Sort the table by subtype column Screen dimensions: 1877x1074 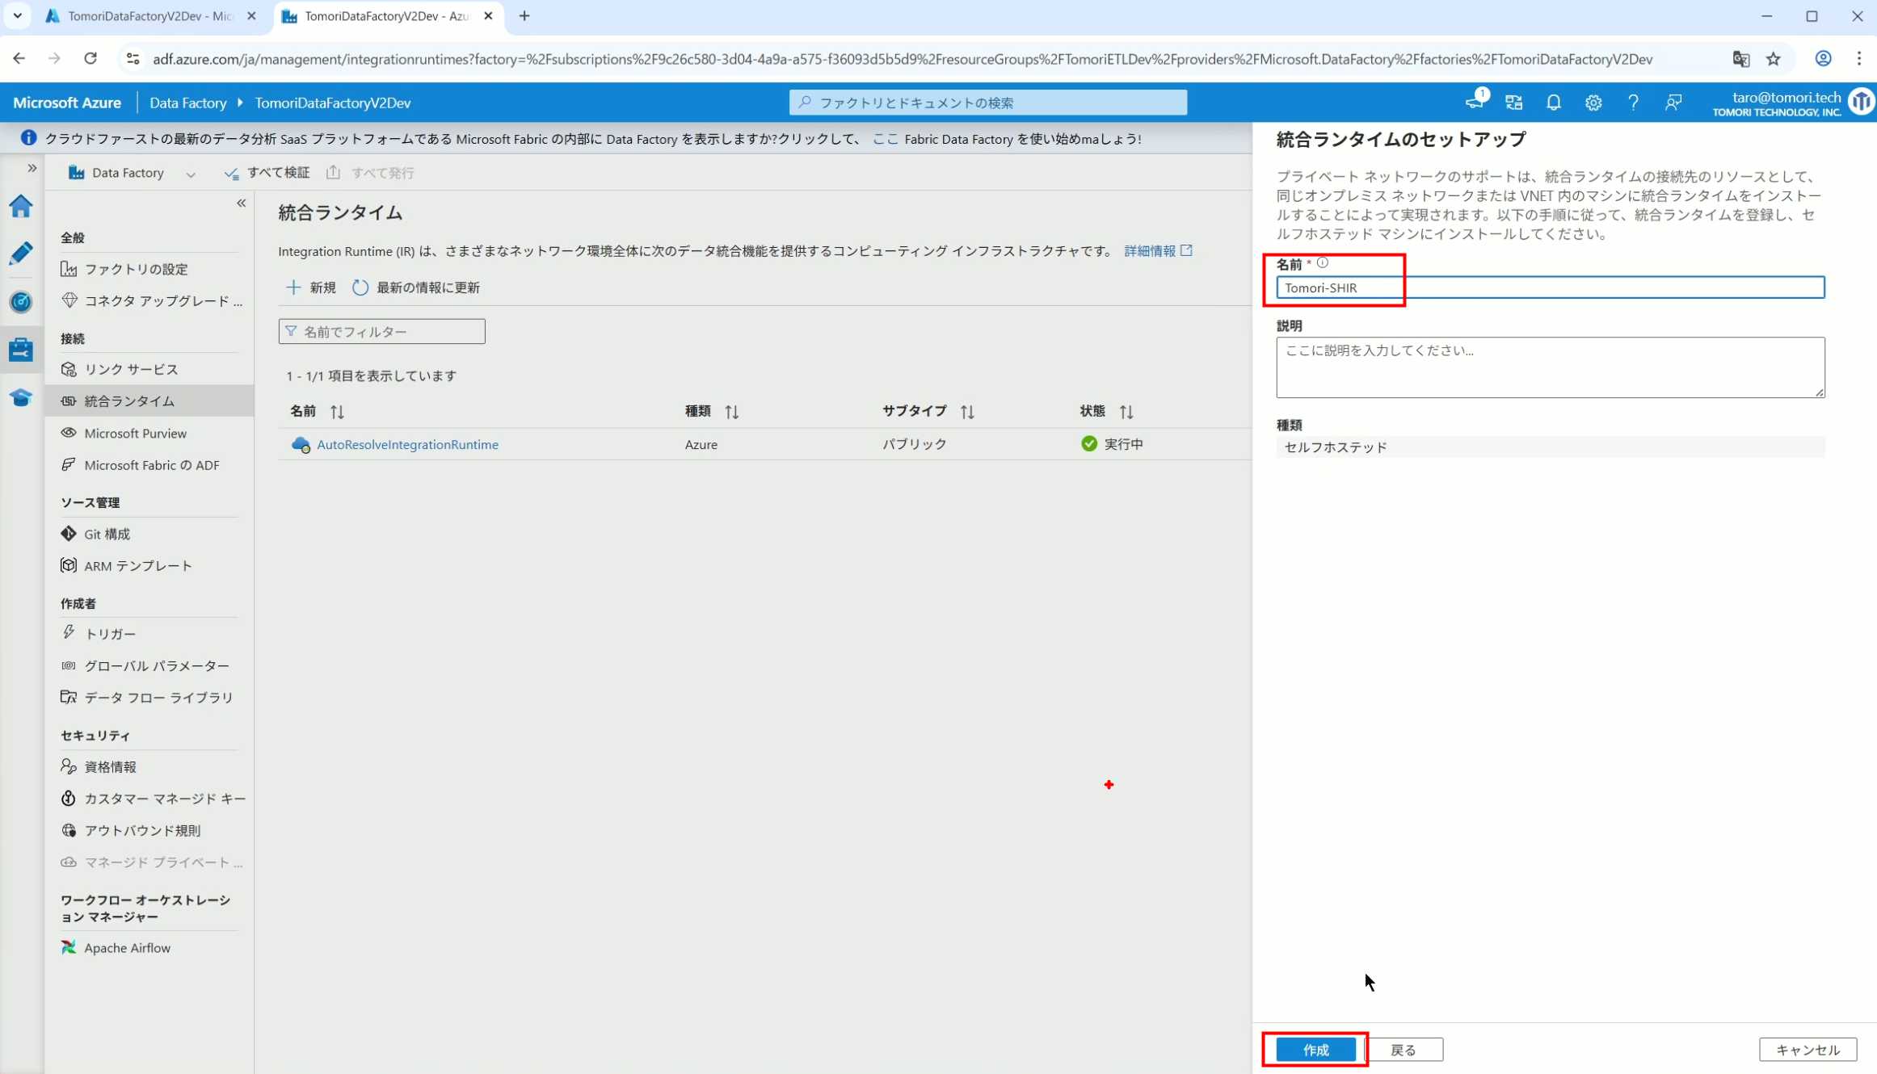967,412
